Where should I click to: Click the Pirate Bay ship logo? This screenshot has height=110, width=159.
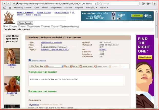9,17
